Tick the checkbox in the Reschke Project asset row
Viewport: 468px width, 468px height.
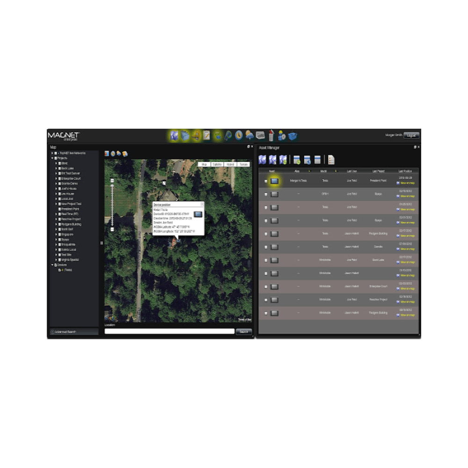[x=266, y=300]
